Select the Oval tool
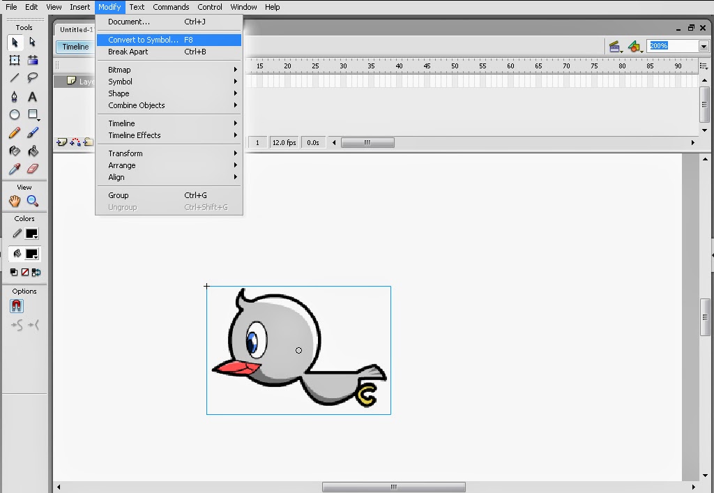Viewport: 714px width, 493px height. [x=15, y=115]
